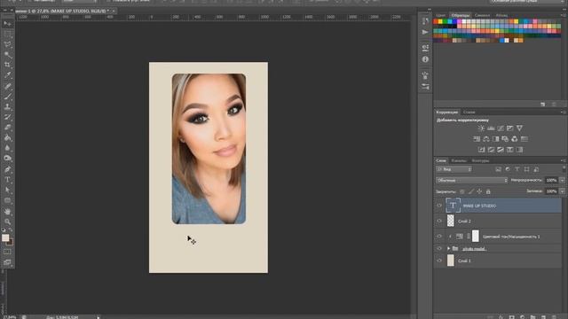Add a Black & White adjustment

click(x=495, y=139)
